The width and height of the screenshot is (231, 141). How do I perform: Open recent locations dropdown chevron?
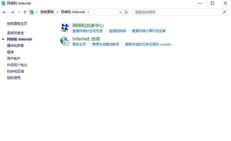(x=19, y=12)
